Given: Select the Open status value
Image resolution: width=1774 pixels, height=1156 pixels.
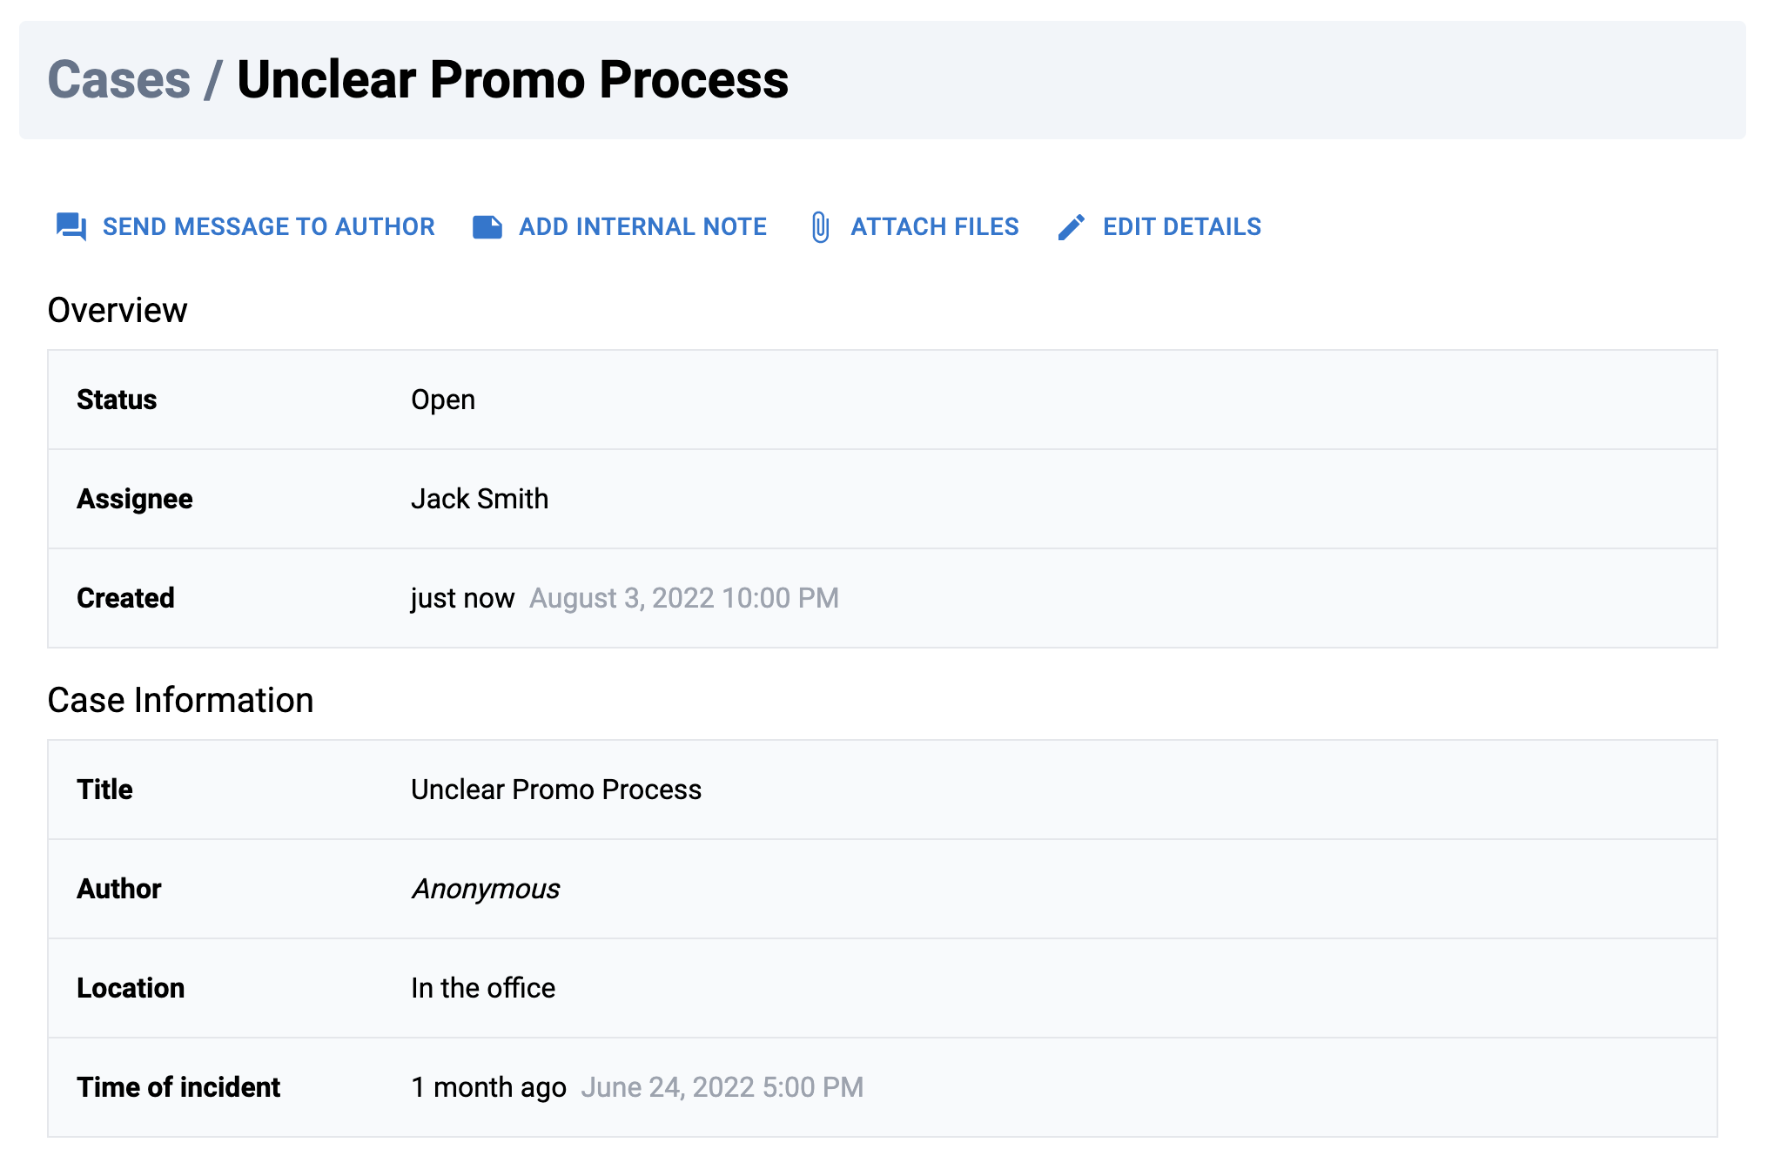Looking at the screenshot, I should click(443, 400).
